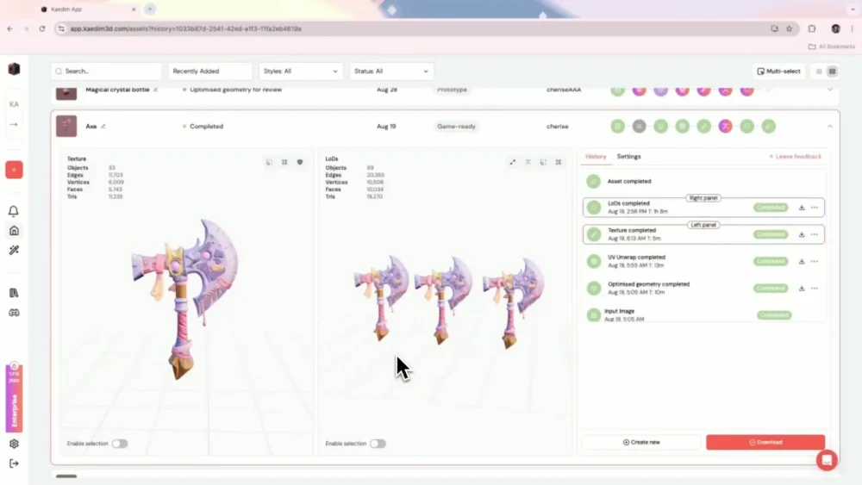The height and width of the screenshot is (485, 862).
Task: Click the shield icon in Texture viewer
Action: click(x=300, y=162)
